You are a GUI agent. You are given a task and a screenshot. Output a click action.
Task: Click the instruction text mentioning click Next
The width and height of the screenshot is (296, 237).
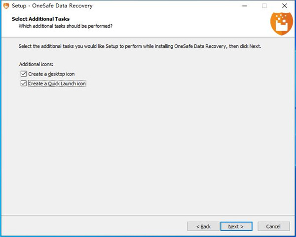pyautogui.click(x=140, y=46)
